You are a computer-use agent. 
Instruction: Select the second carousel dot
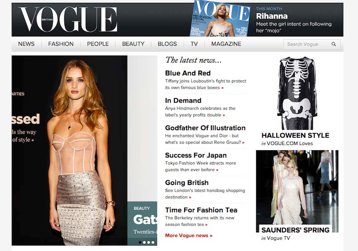tap(144, 242)
